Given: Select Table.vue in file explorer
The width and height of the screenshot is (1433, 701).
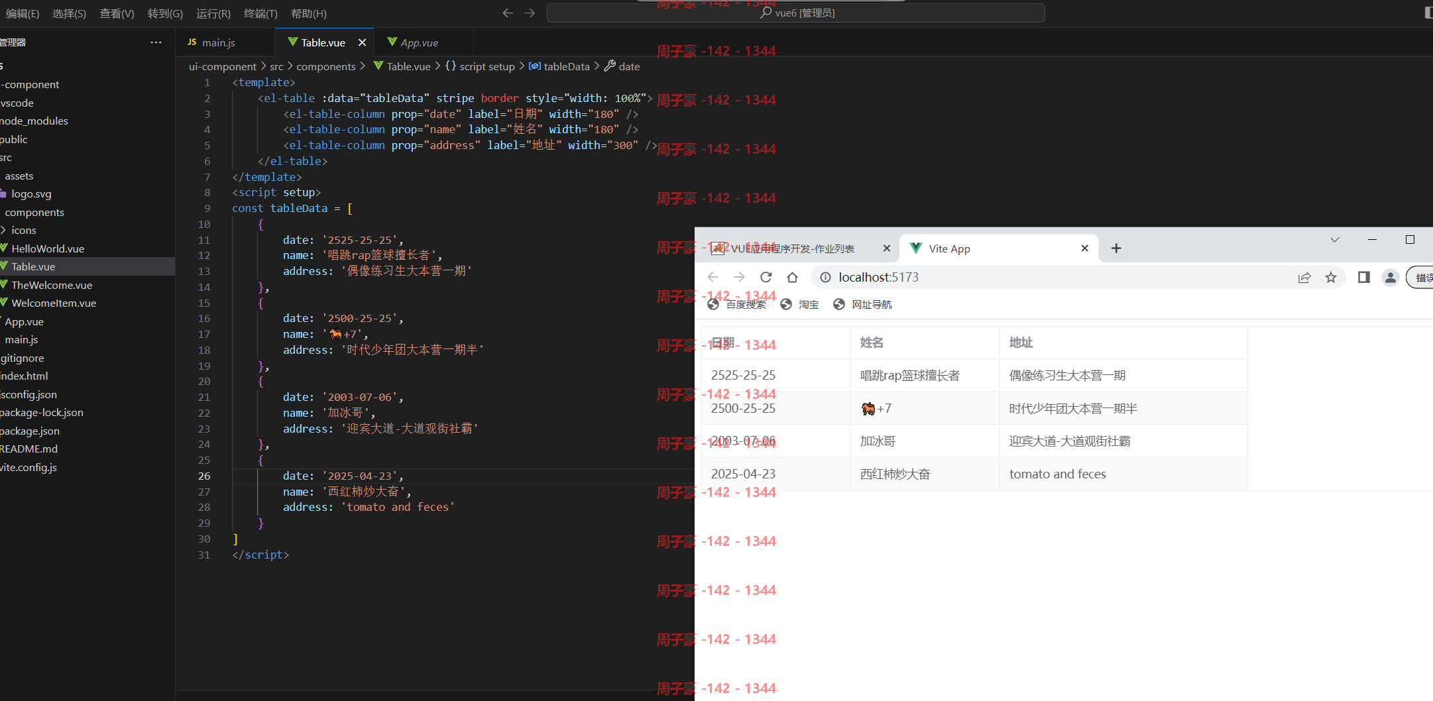Looking at the screenshot, I should pos(33,267).
